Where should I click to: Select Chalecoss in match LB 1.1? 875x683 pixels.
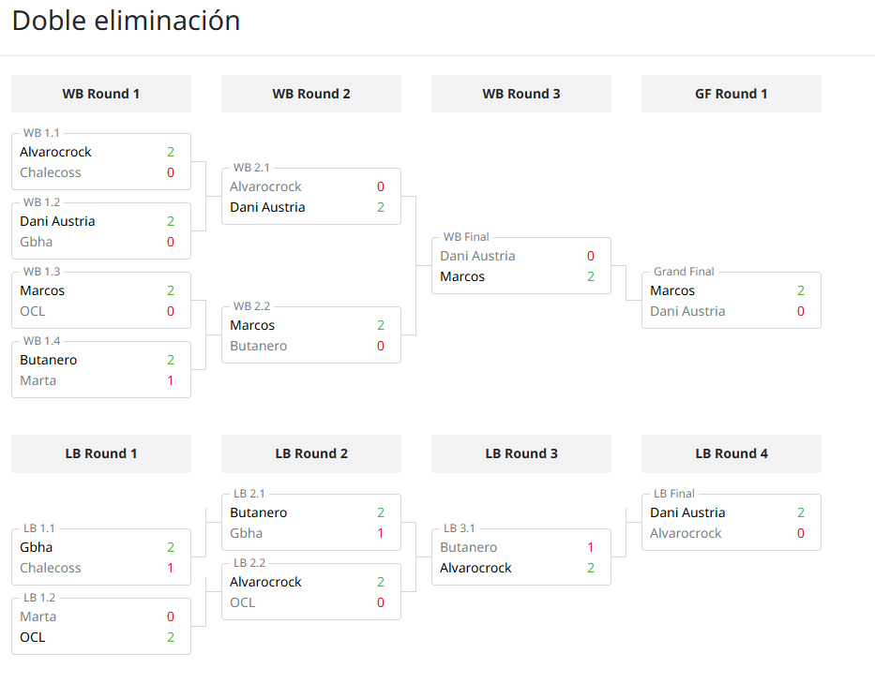pyautogui.click(x=51, y=568)
